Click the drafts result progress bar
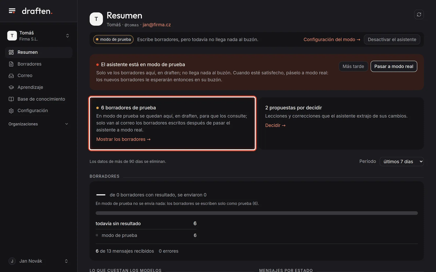Viewport: 436px width, 272px height. (x=257, y=213)
